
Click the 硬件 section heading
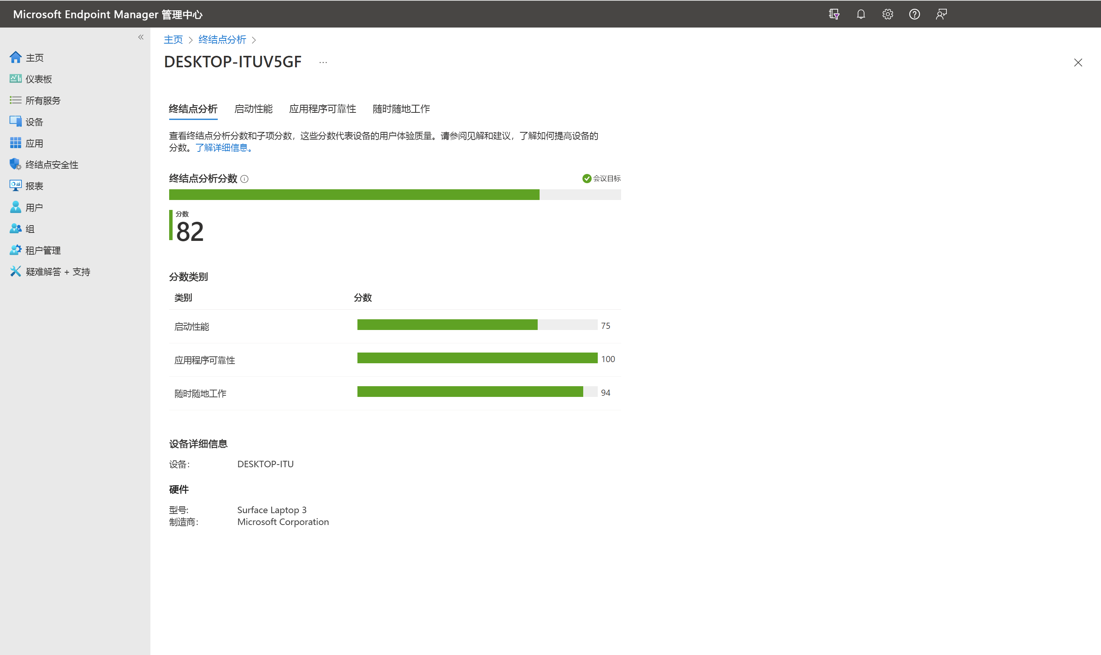click(179, 489)
